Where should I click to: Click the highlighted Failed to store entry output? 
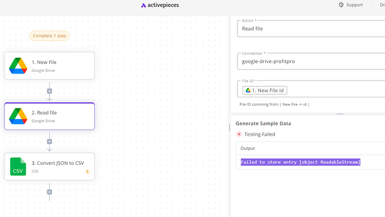point(300,162)
